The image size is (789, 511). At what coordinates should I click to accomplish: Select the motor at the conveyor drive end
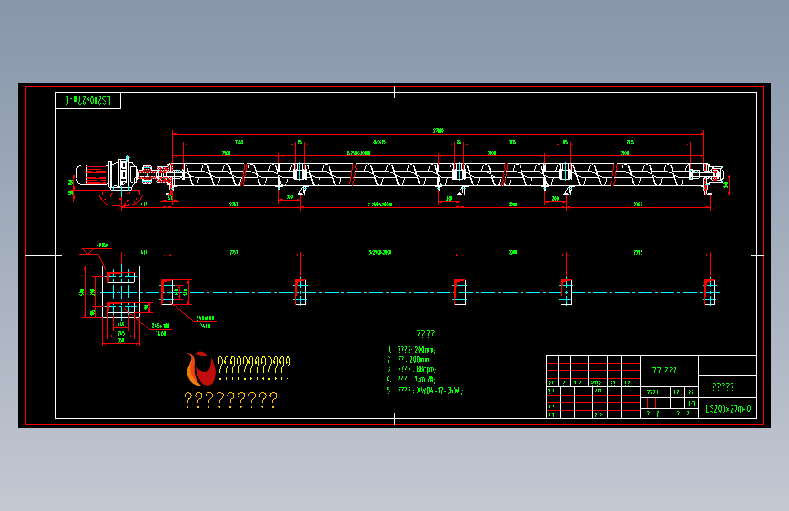91,174
